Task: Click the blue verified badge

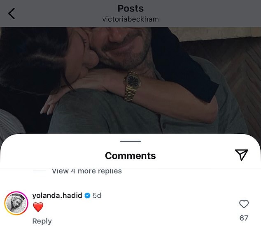Action: click(87, 196)
